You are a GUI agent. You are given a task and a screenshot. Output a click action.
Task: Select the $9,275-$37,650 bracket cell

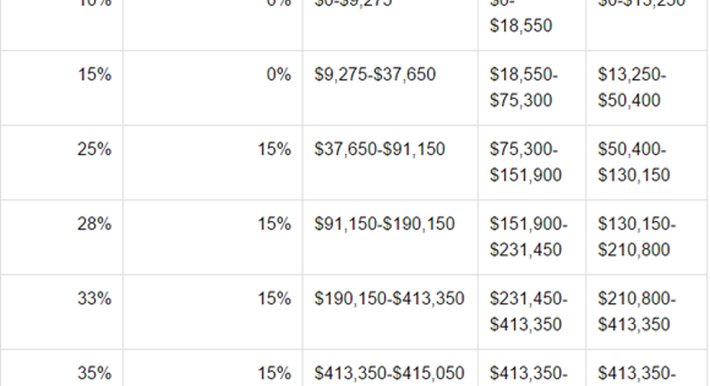coord(374,75)
